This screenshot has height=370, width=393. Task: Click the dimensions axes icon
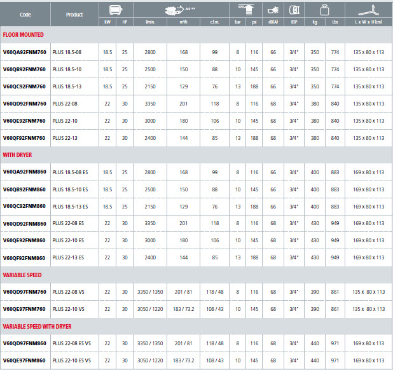368,10
